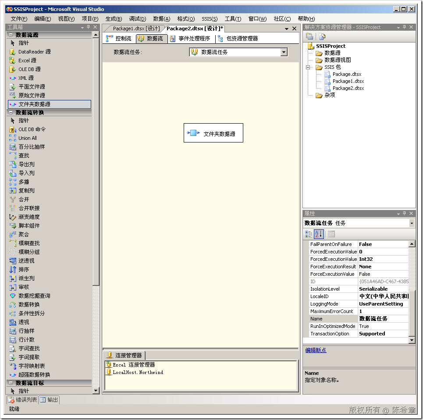Select the Excel 源 toolbox item

[27, 61]
